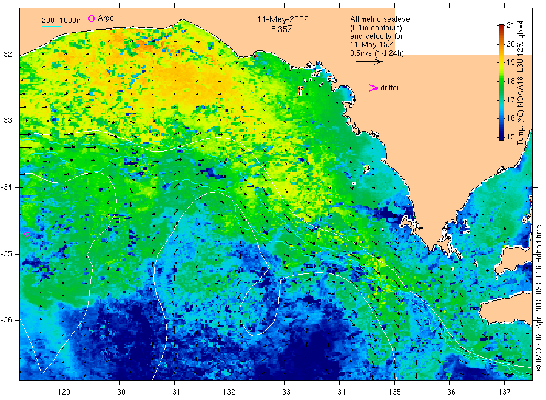Click the '21' label on temperature scale
This screenshot has height=400, width=546.
[510, 25]
